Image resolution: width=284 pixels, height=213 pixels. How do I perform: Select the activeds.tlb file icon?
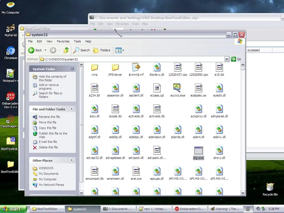(x=157, y=109)
